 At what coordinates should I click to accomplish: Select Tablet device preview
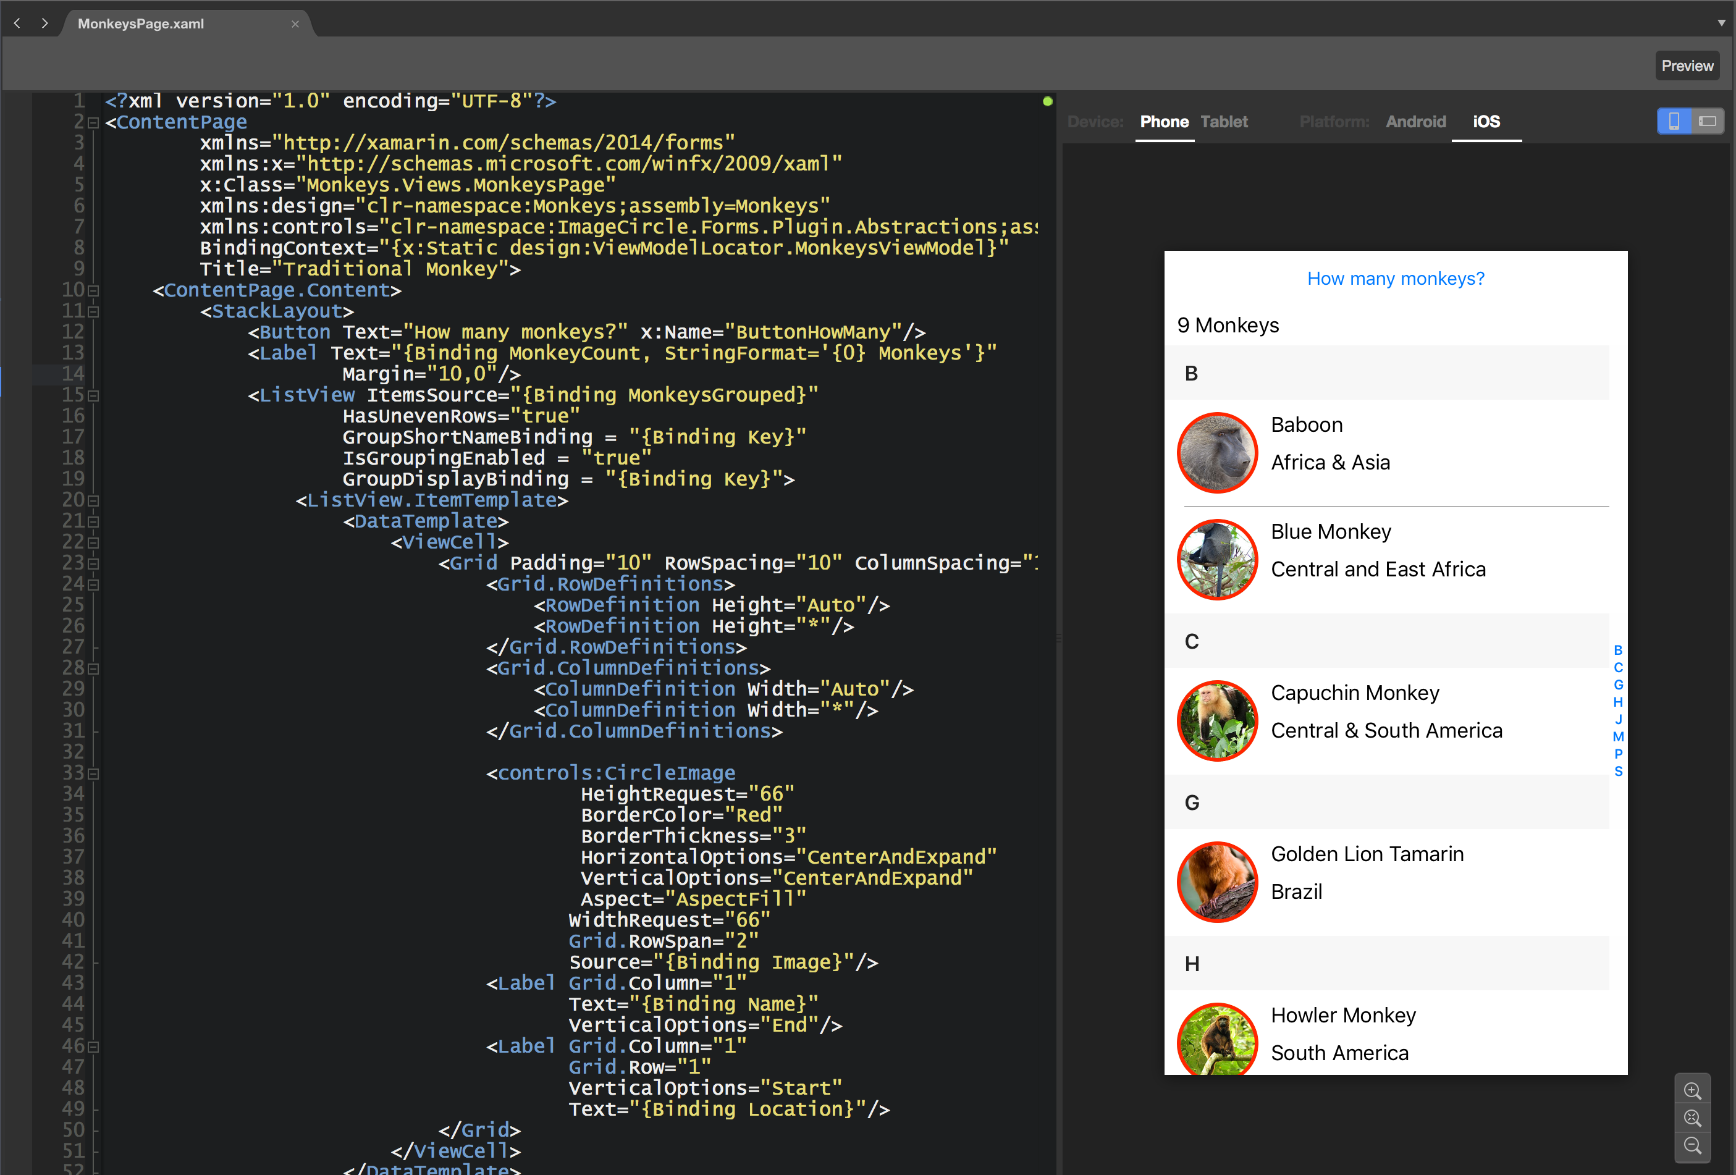tap(1224, 122)
